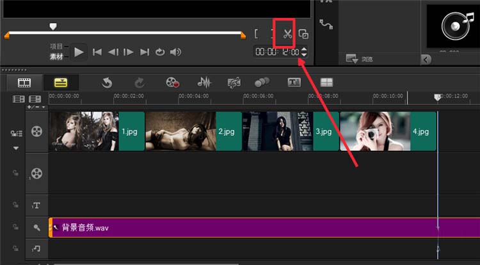Step forward one frame
The height and width of the screenshot is (265, 480).
[128, 52]
